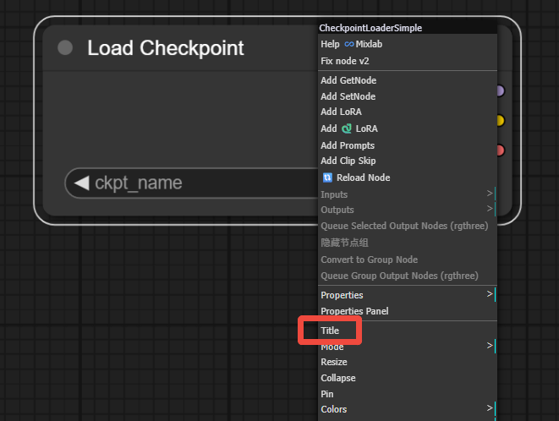Click the red VAE output socket
Image resolution: width=559 pixels, height=421 pixels.
[500, 150]
